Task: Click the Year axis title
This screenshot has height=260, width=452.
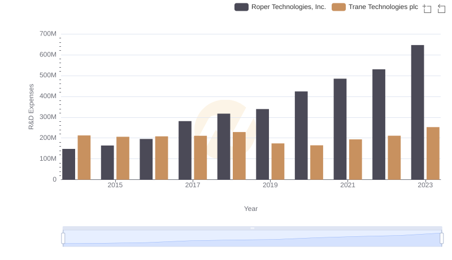Action: tap(251, 209)
